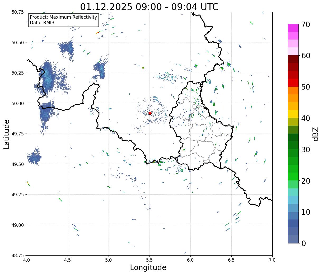Click the longitude tick label 4.5
This screenshot has width=322, height=274.
pos(68,260)
